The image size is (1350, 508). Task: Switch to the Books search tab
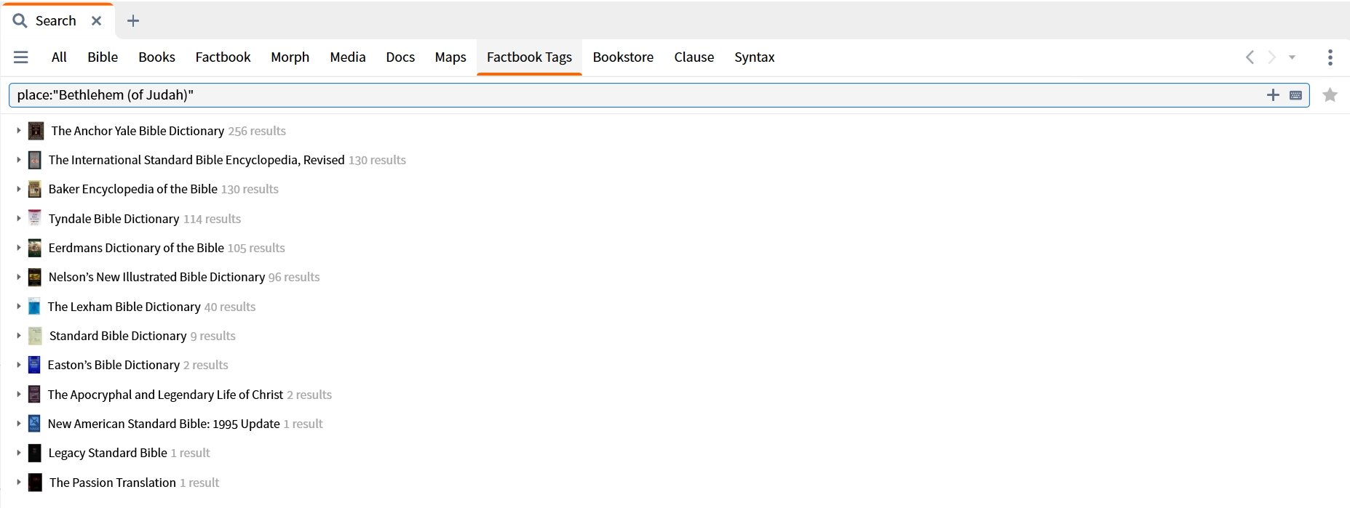click(x=156, y=57)
